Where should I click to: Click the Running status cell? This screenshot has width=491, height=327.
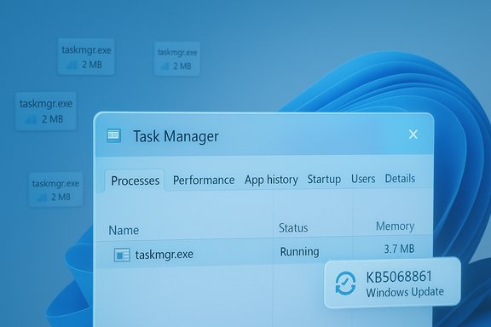point(299,251)
